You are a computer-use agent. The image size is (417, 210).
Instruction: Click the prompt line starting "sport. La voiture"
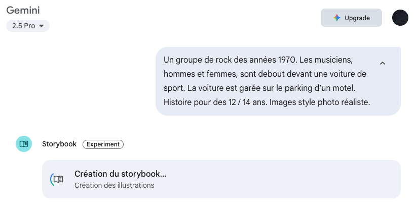point(261,88)
